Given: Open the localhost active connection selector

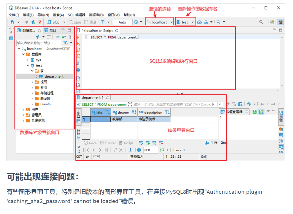Looking at the screenshot, I should [160, 22].
